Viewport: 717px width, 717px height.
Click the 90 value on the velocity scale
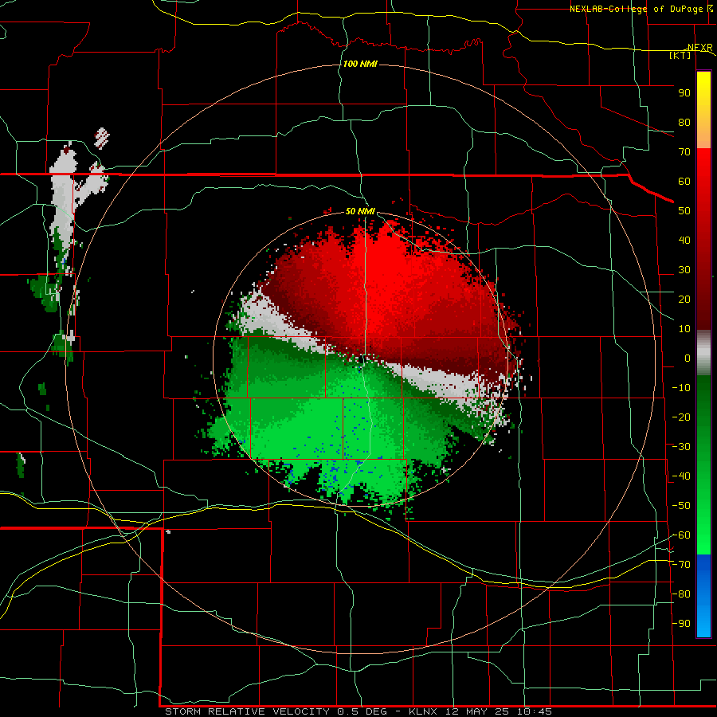point(684,93)
